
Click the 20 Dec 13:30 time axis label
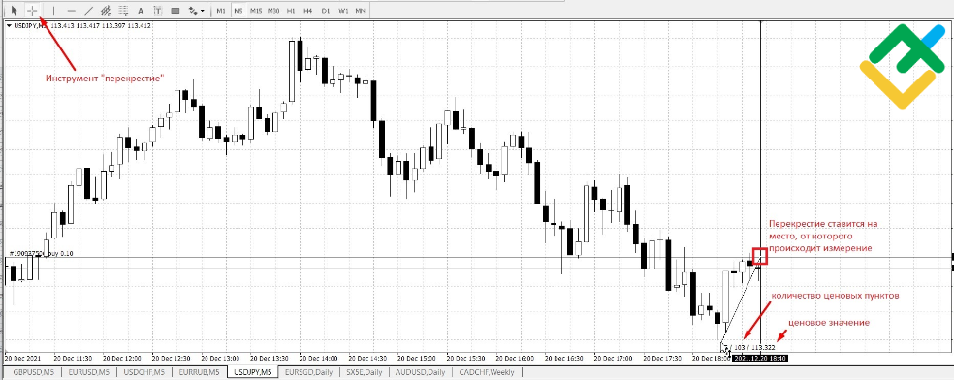(270, 359)
